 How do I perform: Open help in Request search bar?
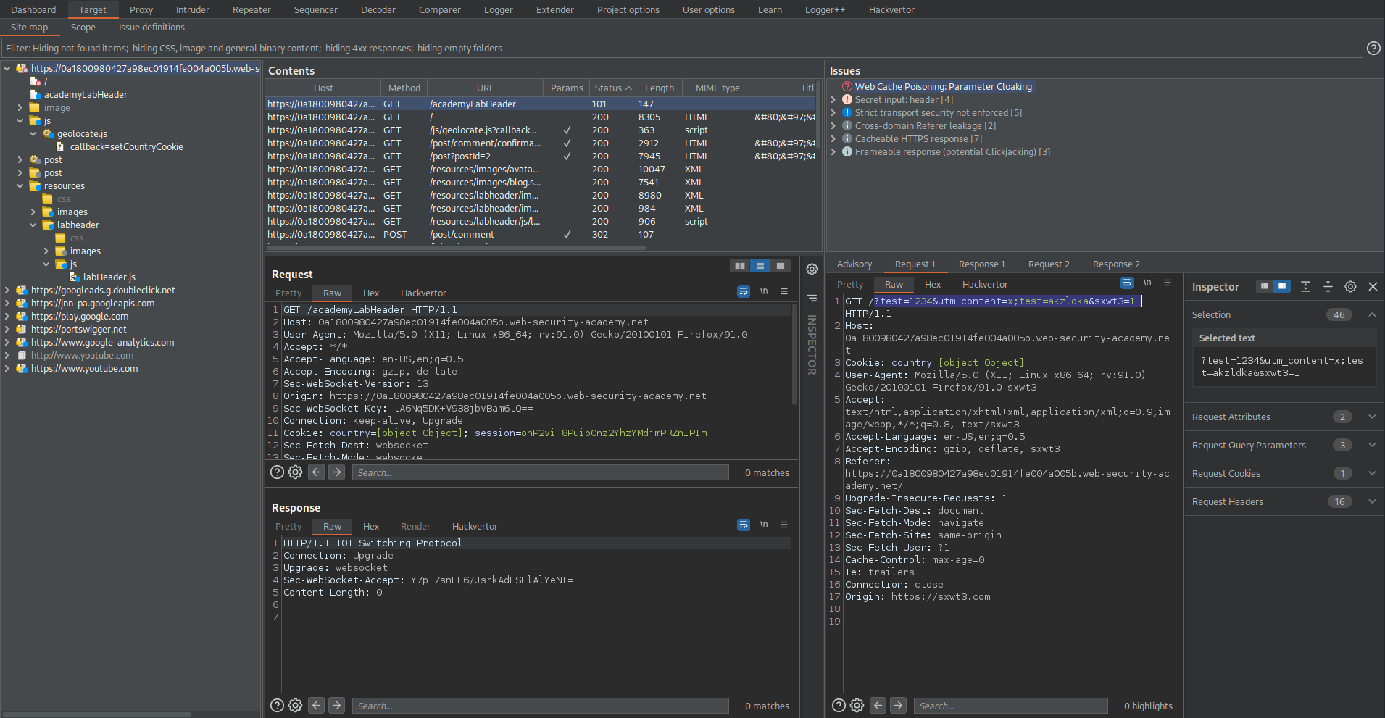click(x=277, y=472)
